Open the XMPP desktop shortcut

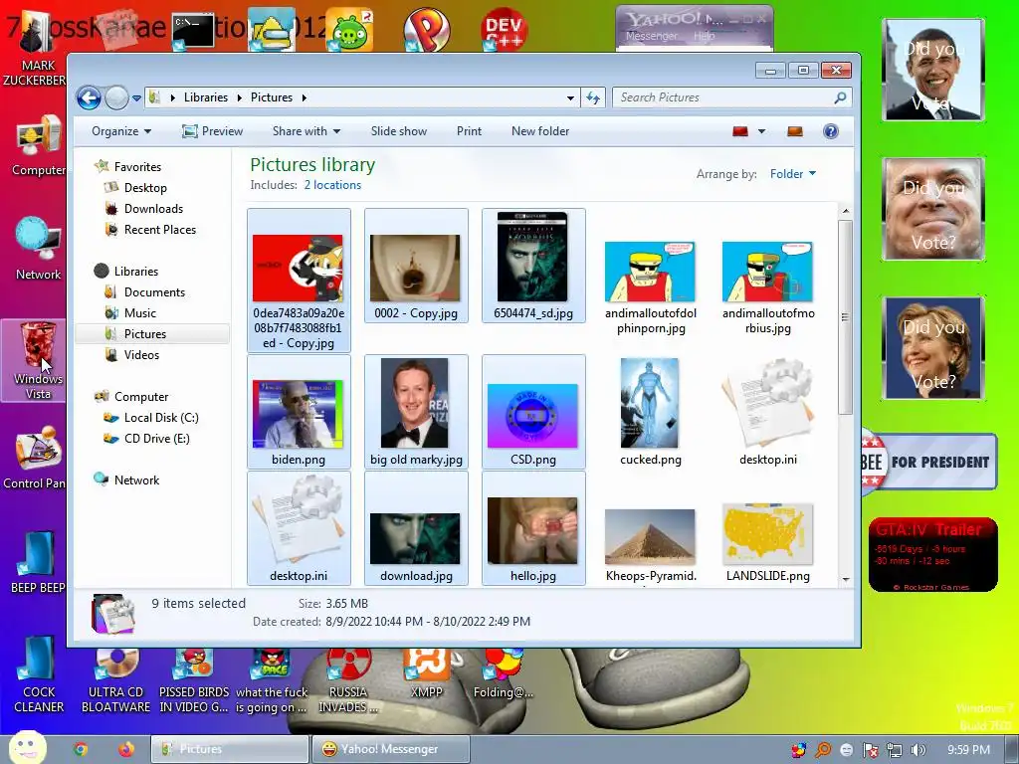(427, 674)
